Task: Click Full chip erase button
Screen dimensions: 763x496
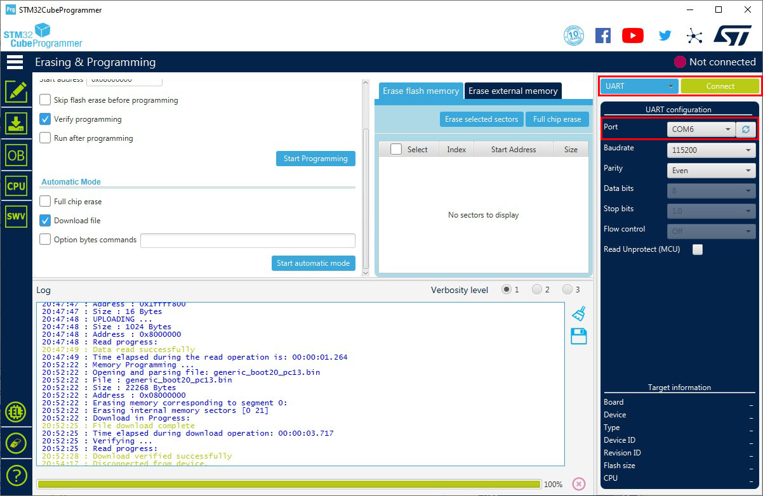Action: [x=557, y=119]
